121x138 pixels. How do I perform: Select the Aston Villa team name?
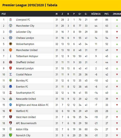point(22,129)
